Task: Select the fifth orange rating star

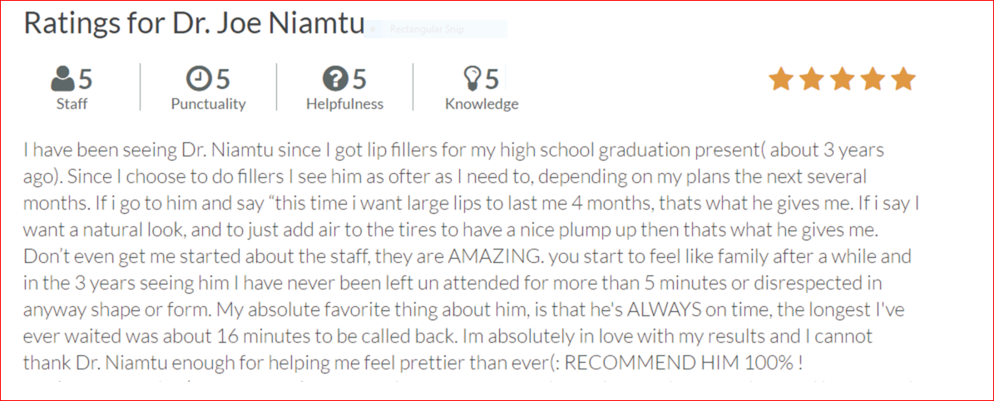Action: pos(903,79)
